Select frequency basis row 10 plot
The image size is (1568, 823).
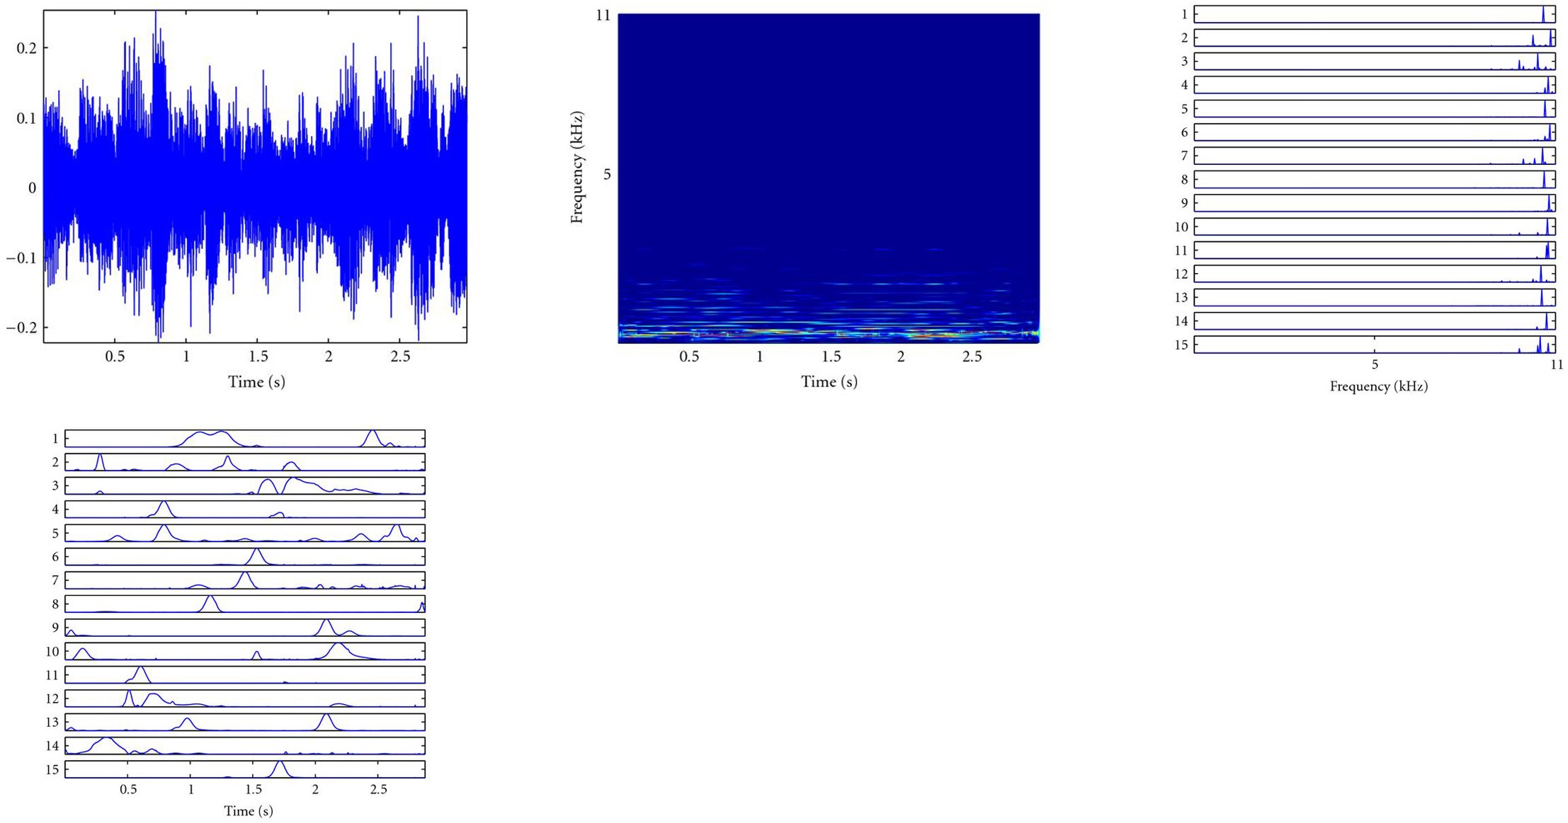pyautogui.click(x=1375, y=226)
